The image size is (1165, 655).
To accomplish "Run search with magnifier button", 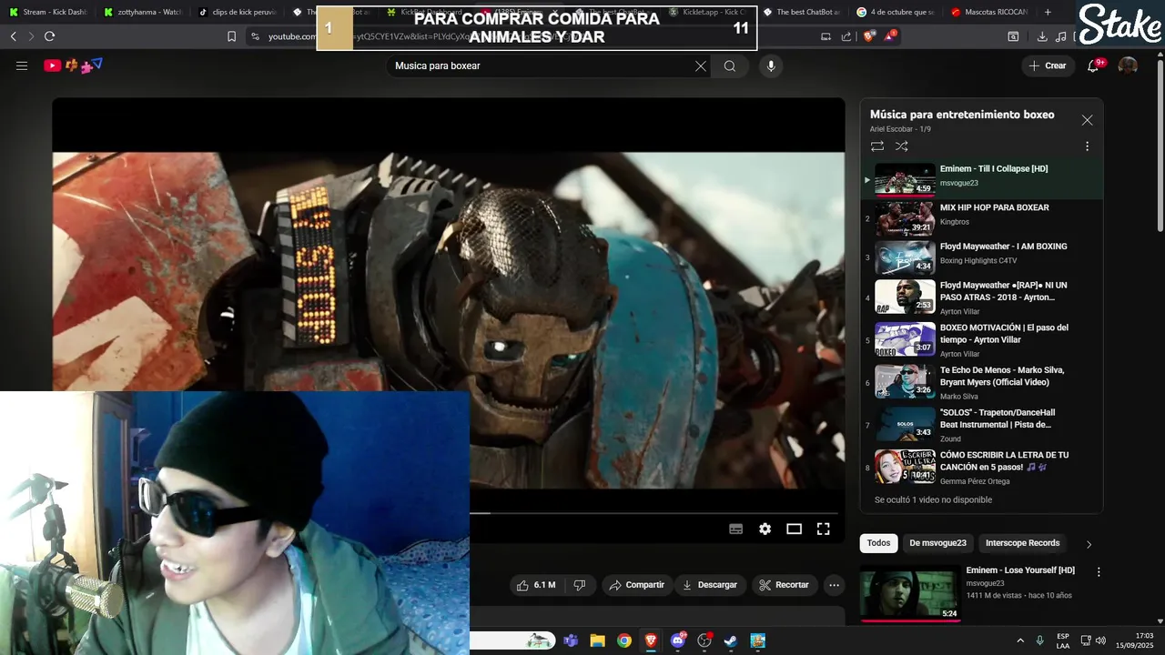I will pyautogui.click(x=730, y=65).
